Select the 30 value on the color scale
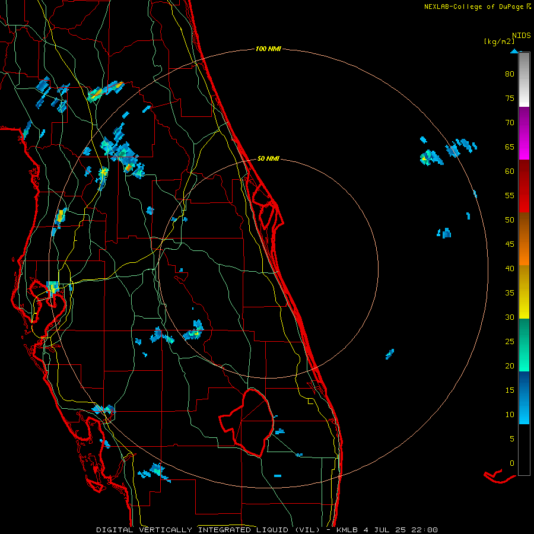This screenshot has height=534, width=534. point(510,317)
